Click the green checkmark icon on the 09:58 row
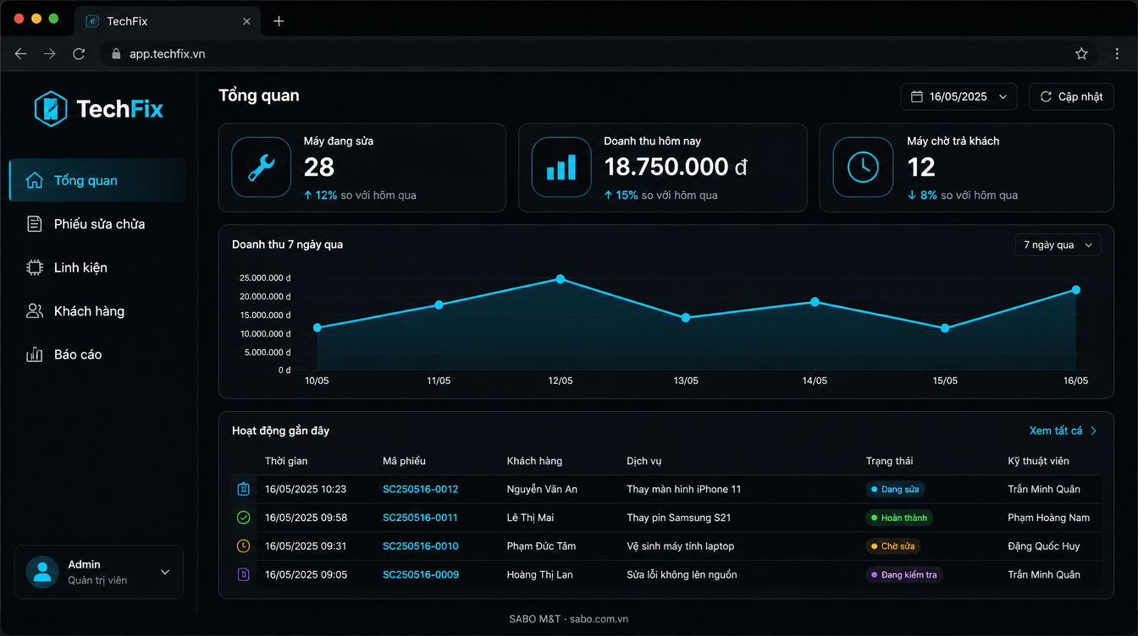This screenshot has width=1138, height=636. pos(244,518)
